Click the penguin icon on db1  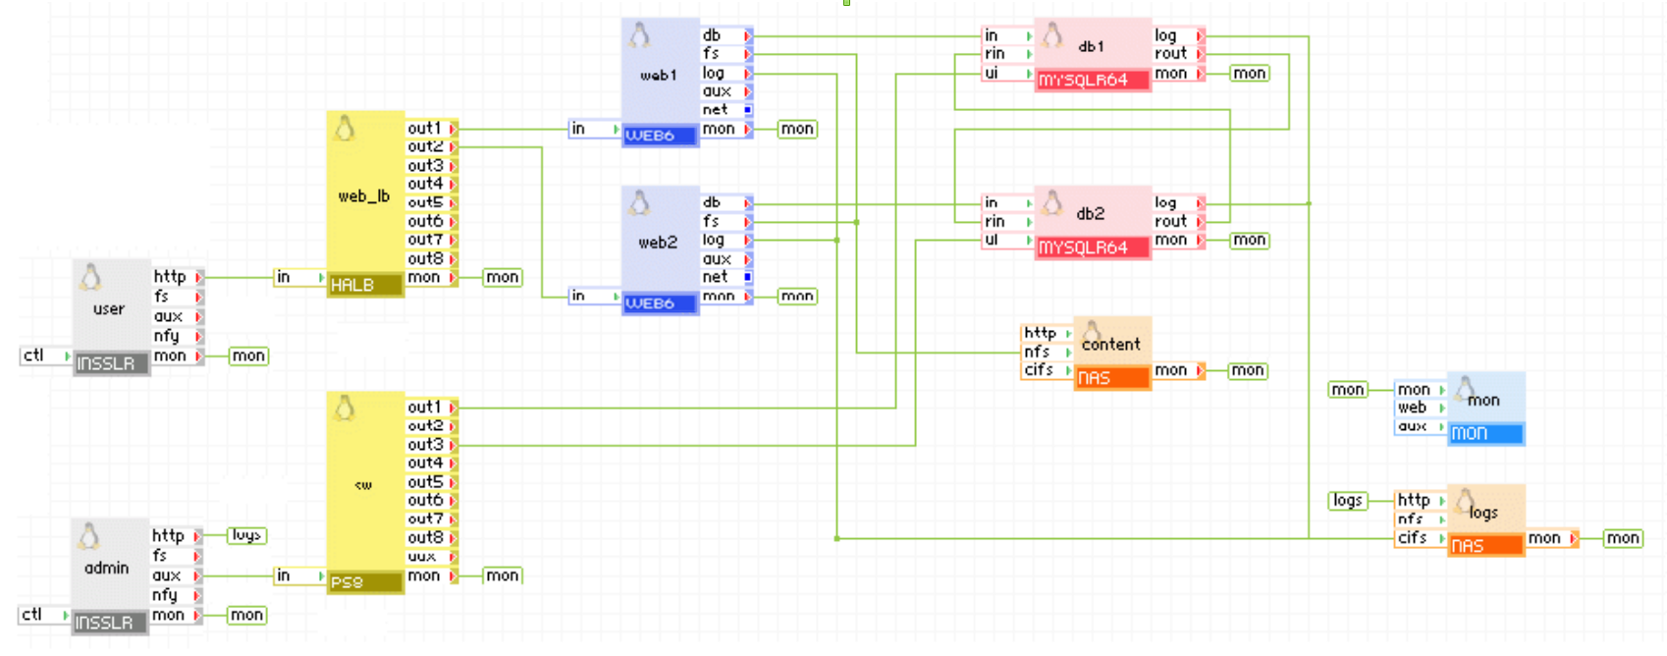[1051, 35]
